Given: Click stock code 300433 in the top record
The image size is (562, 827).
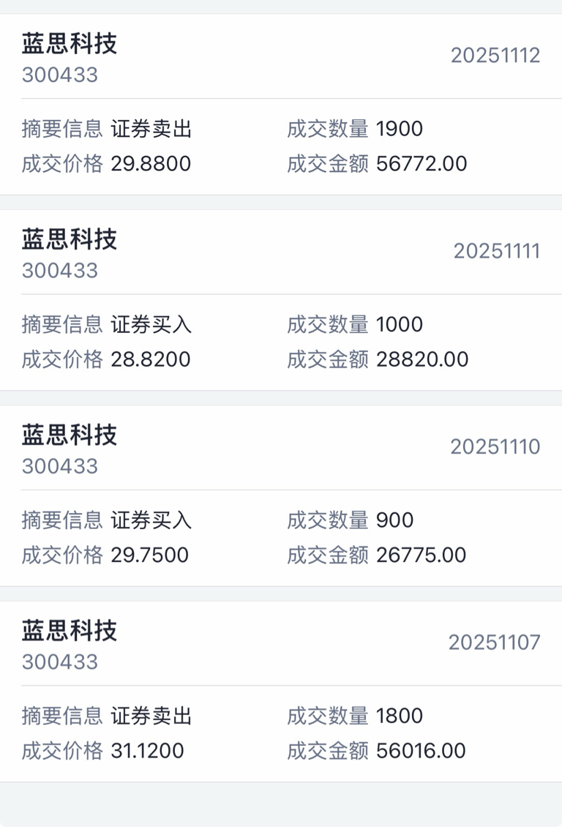Looking at the screenshot, I should [60, 75].
